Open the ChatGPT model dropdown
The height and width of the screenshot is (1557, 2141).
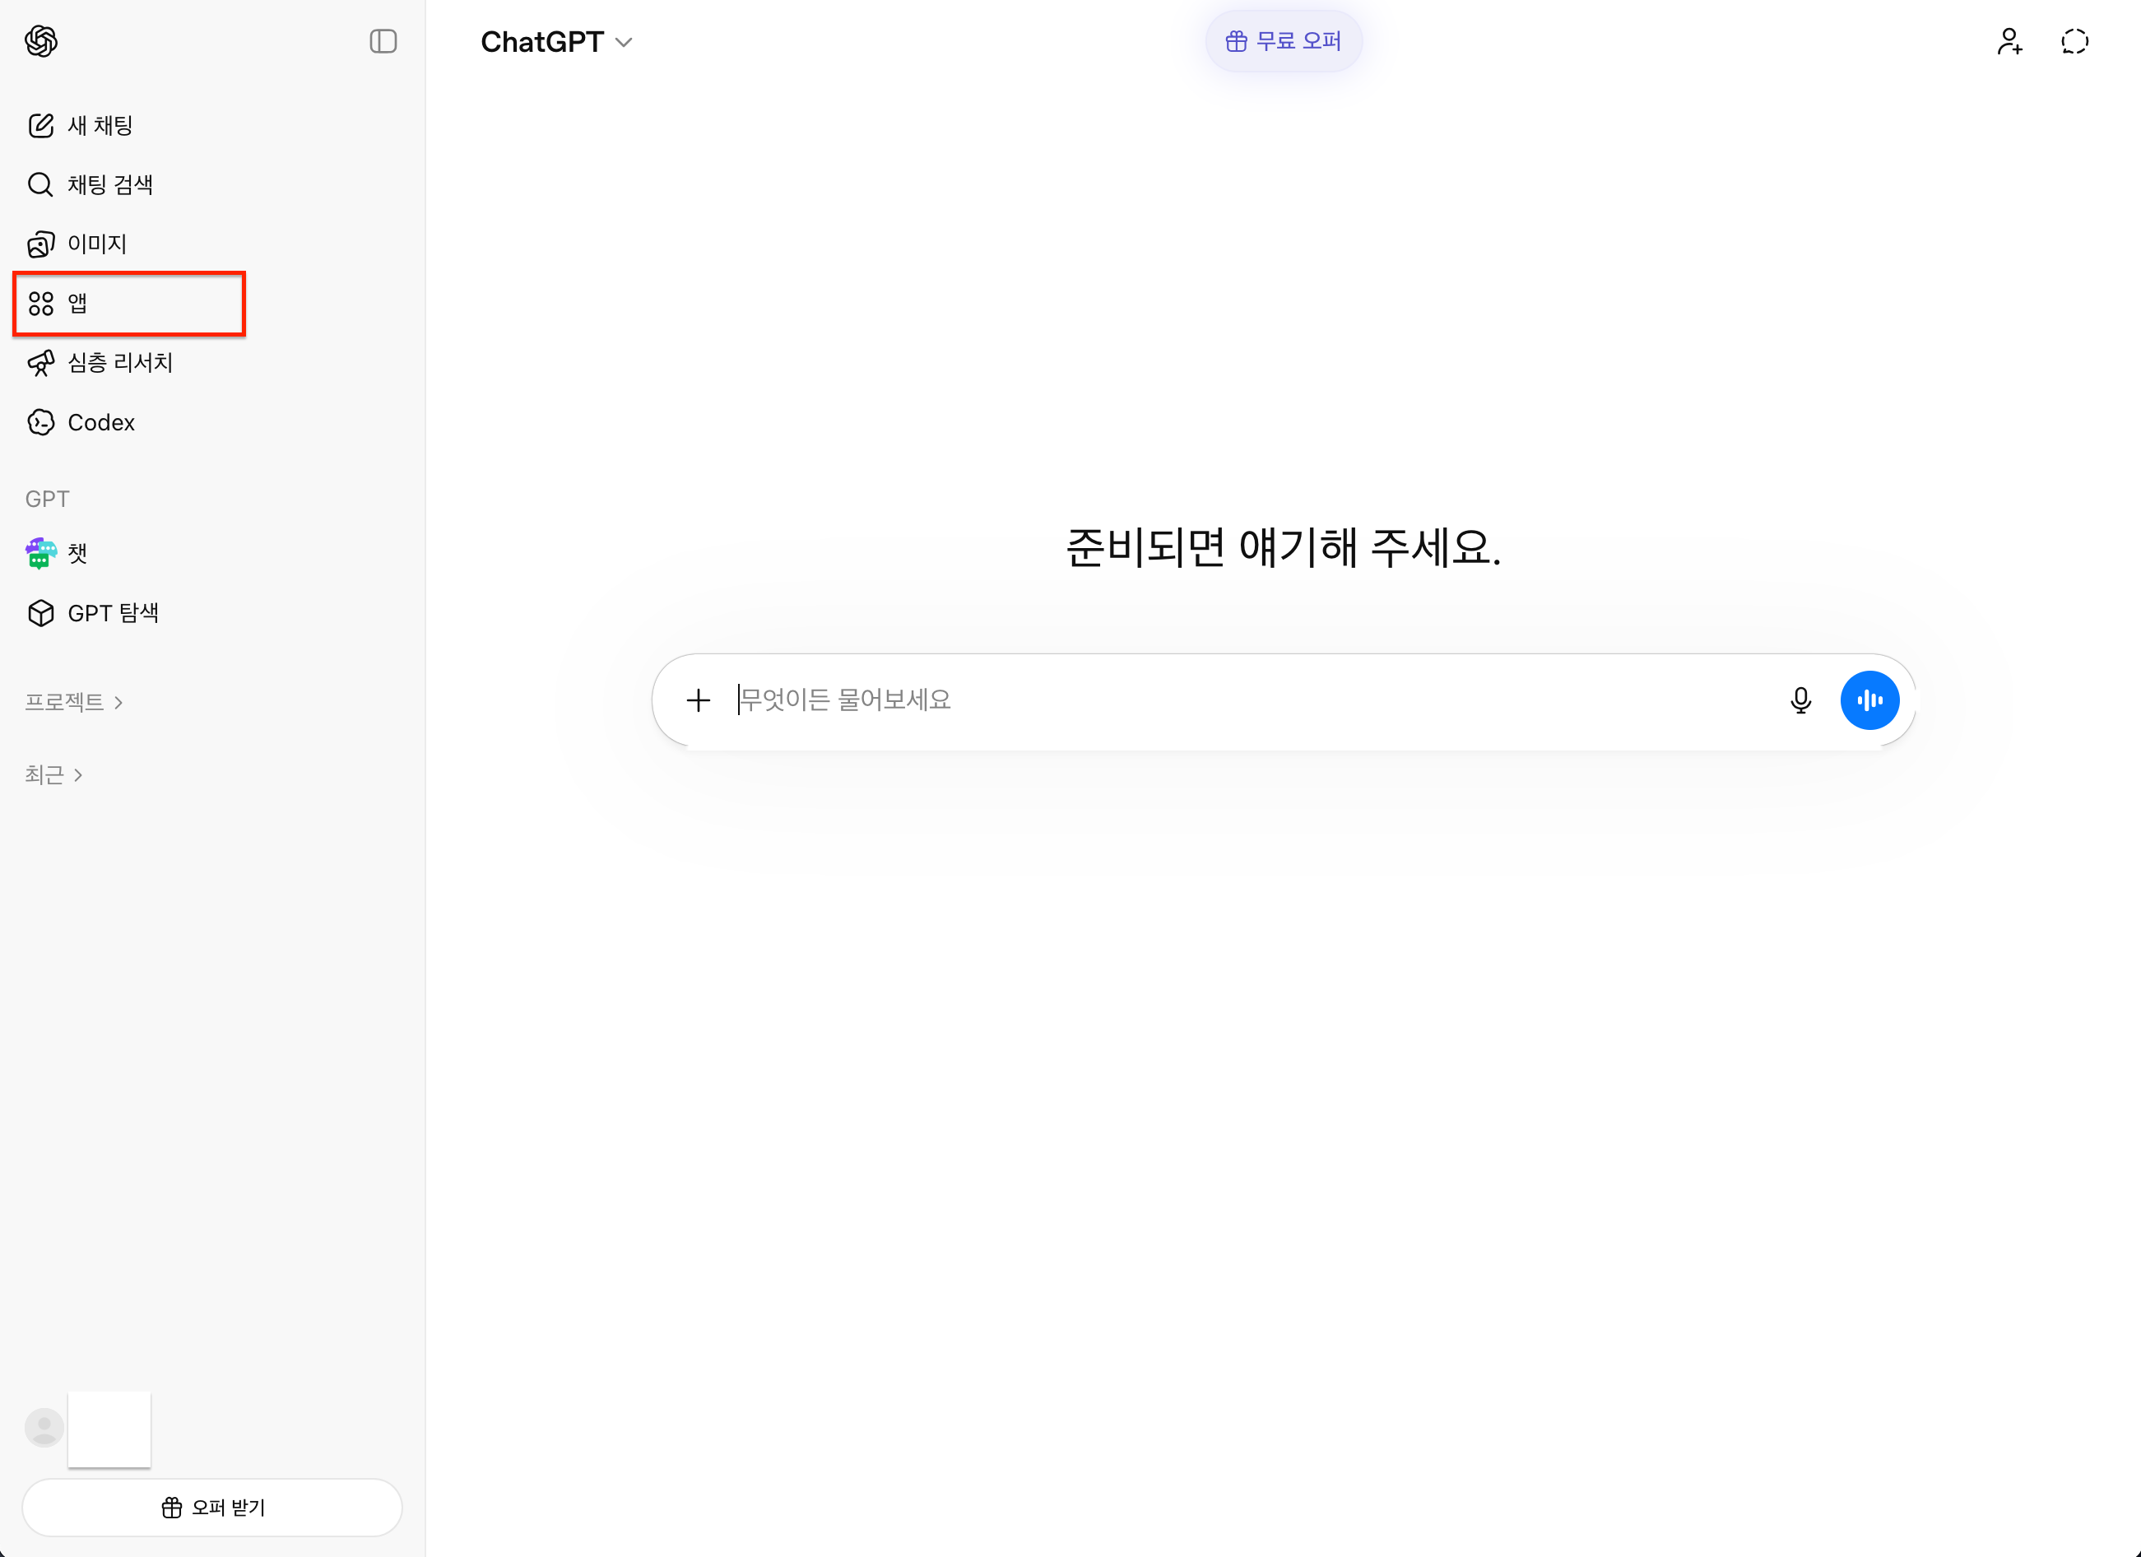point(556,43)
